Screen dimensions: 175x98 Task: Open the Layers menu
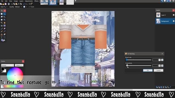coord(21,1)
